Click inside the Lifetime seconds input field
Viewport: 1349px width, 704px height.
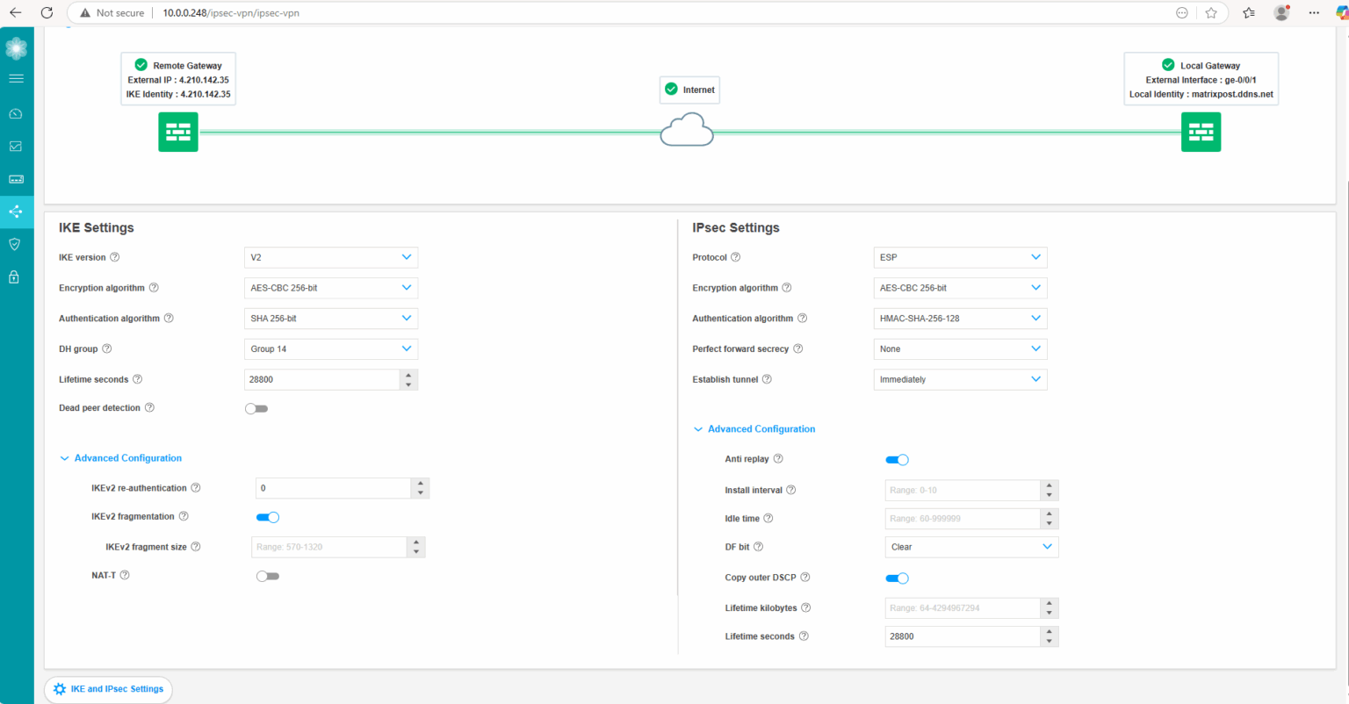coord(321,379)
